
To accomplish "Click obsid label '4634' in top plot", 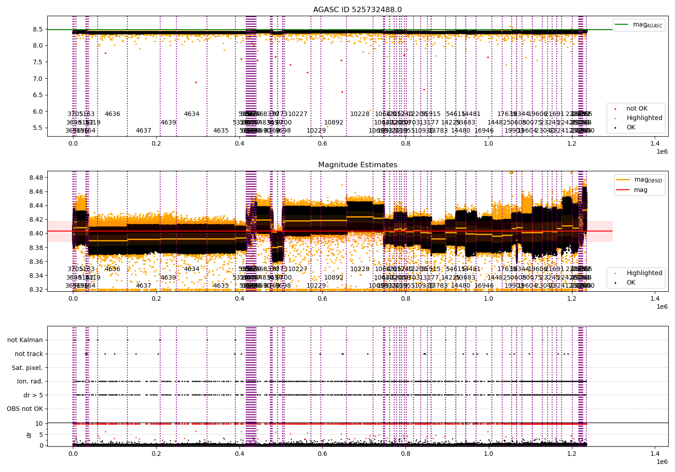I will click(192, 114).
